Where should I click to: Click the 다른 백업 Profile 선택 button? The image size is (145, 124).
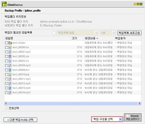pyautogui.click(x=20, y=120)
